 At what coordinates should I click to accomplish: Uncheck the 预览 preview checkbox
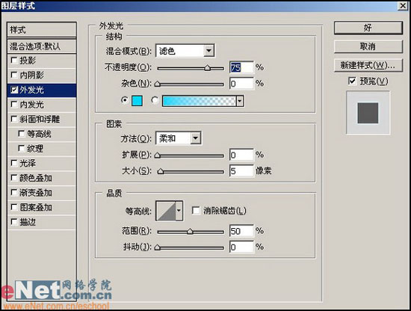tap(352, 81)
